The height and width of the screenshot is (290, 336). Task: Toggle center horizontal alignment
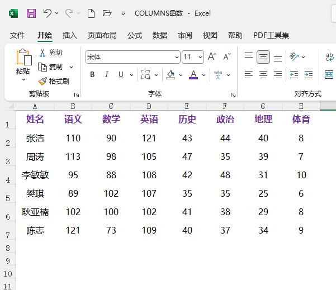coord(263,74)
